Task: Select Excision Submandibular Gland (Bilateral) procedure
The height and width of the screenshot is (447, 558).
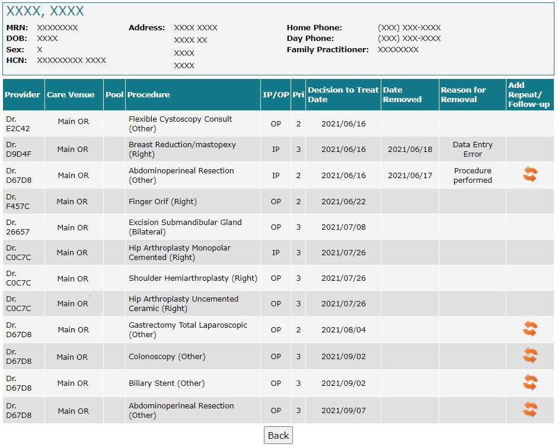Action: coord(185,227)
